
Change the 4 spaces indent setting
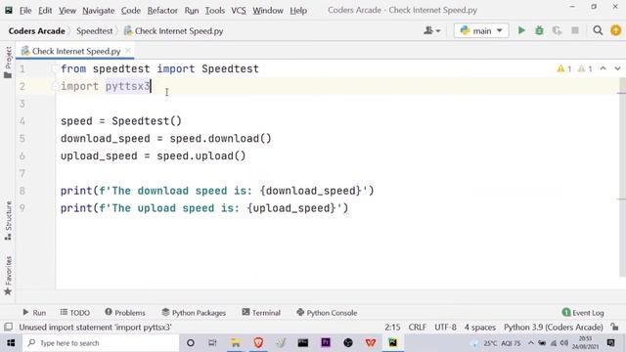(480, 327)
